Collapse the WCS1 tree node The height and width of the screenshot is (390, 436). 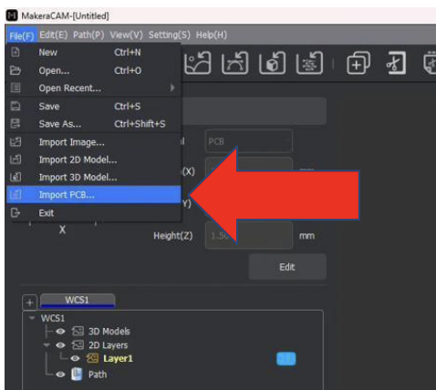click(31, 318)
